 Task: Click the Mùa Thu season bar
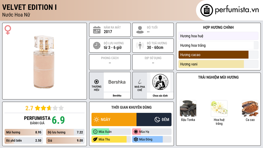click(x=111, y=139)
